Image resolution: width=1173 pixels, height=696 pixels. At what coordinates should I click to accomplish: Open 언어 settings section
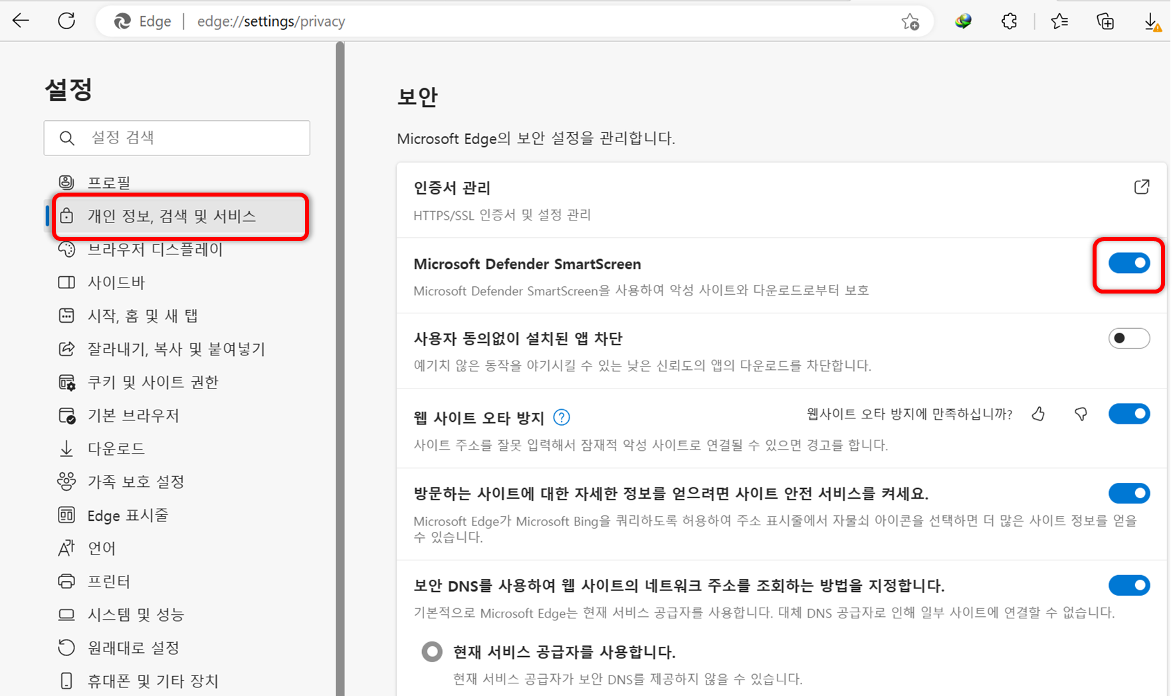point(176,548)
